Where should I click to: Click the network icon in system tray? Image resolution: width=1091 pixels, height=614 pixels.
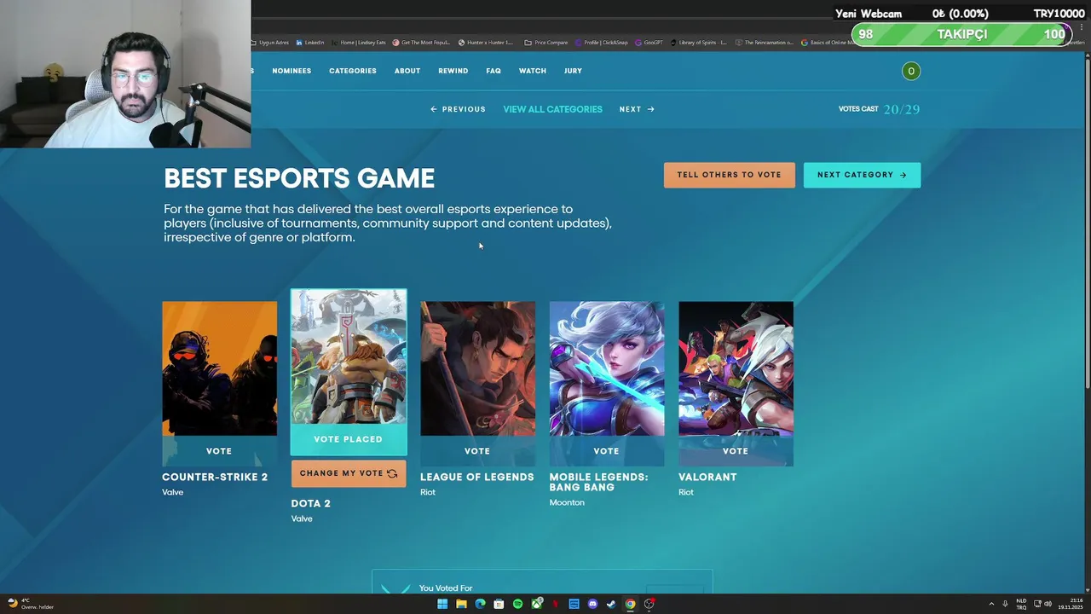pos(1036,604)
